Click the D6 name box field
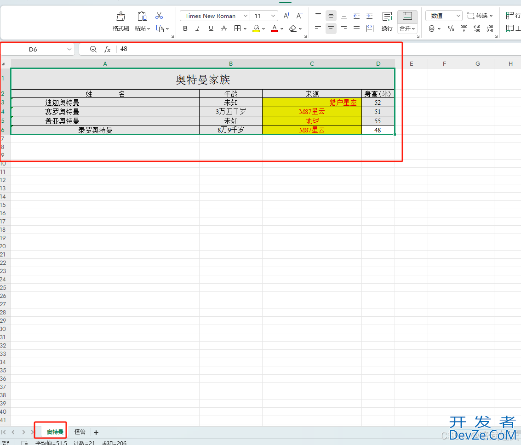 (33, 49)
